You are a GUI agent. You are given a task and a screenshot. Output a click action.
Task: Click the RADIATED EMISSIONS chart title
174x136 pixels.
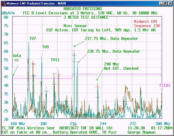[x=83, y=9]
